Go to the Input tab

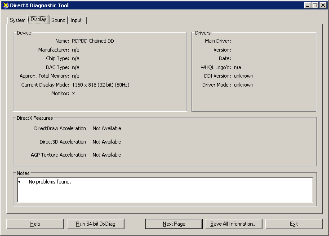pyautogui.click(x=76, y=20)
